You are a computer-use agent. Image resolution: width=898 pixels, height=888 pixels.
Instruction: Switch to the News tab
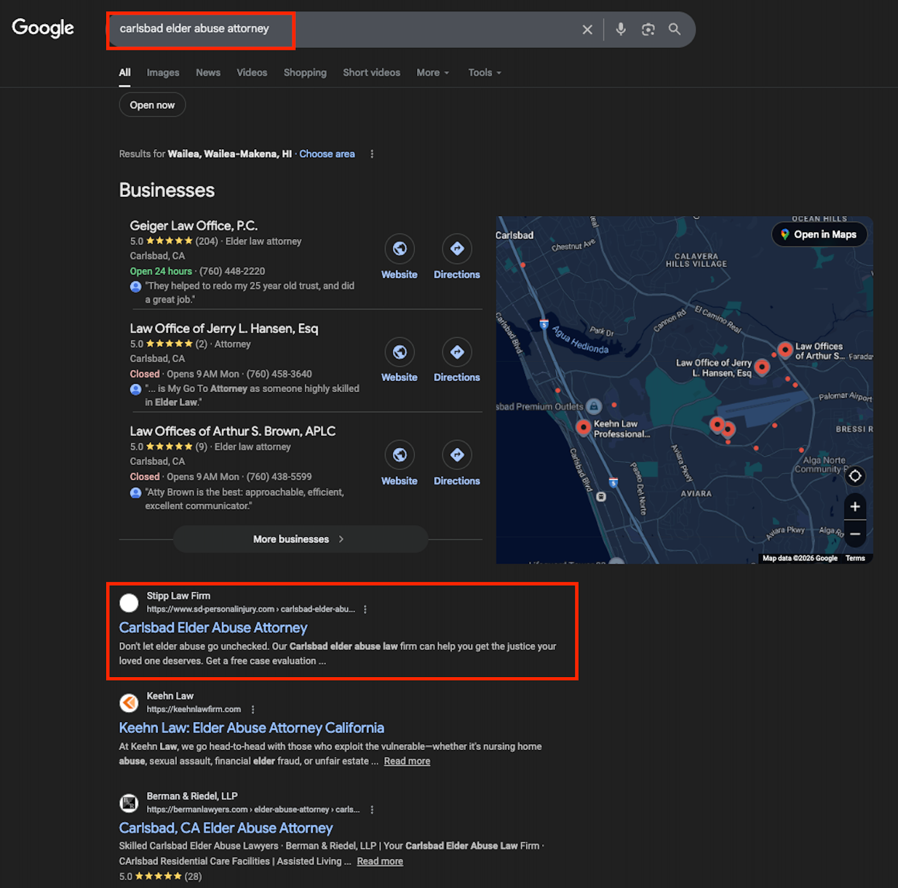pos(208,72)
